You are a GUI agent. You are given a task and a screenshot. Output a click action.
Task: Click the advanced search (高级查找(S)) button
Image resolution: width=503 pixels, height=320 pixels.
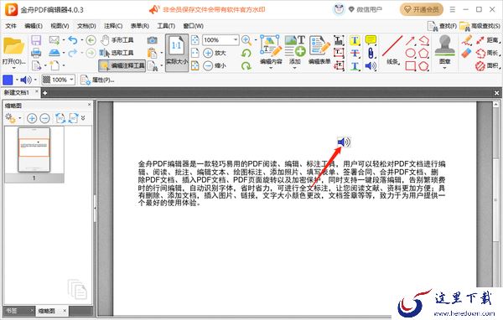click(x=480, y=26)
